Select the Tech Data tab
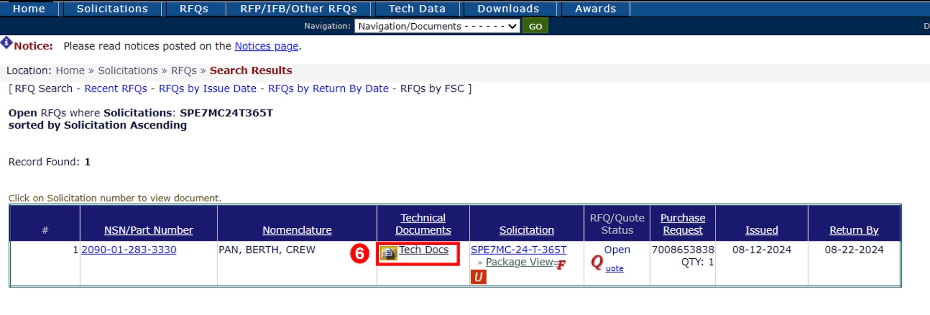930x315 pixels. (417, 9)
